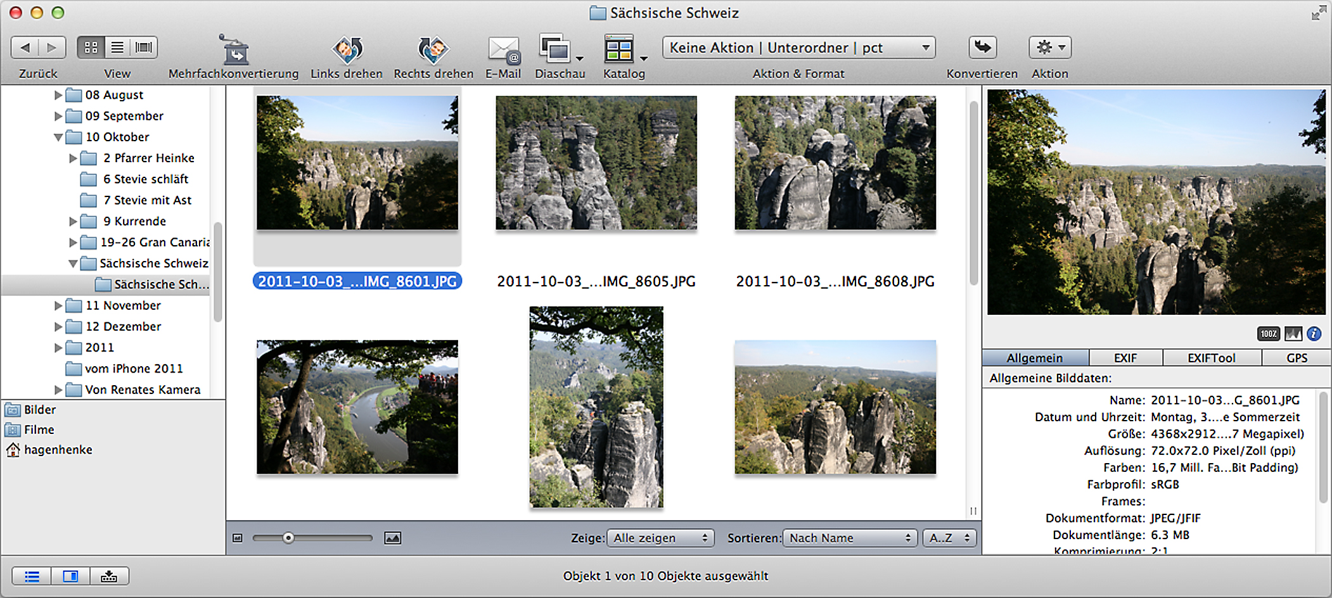Screen dimensions: 1332x598
Task: Select the river valley view thumbnail
Action: pyautogui.click(x=357, y=407)
